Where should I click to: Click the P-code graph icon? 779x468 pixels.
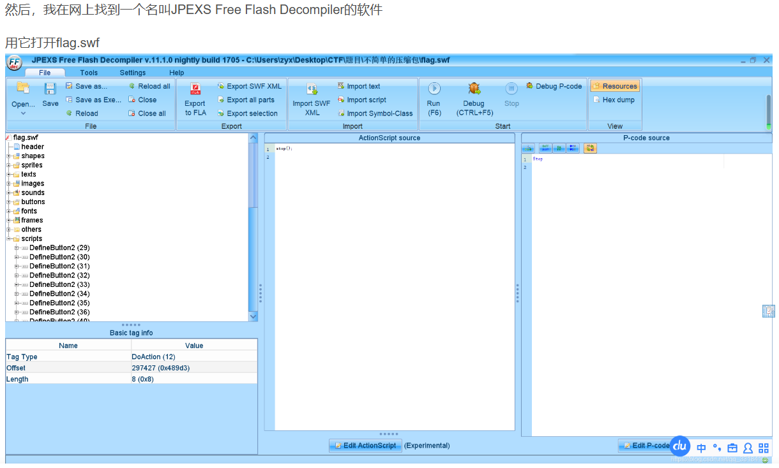[528, 148]
